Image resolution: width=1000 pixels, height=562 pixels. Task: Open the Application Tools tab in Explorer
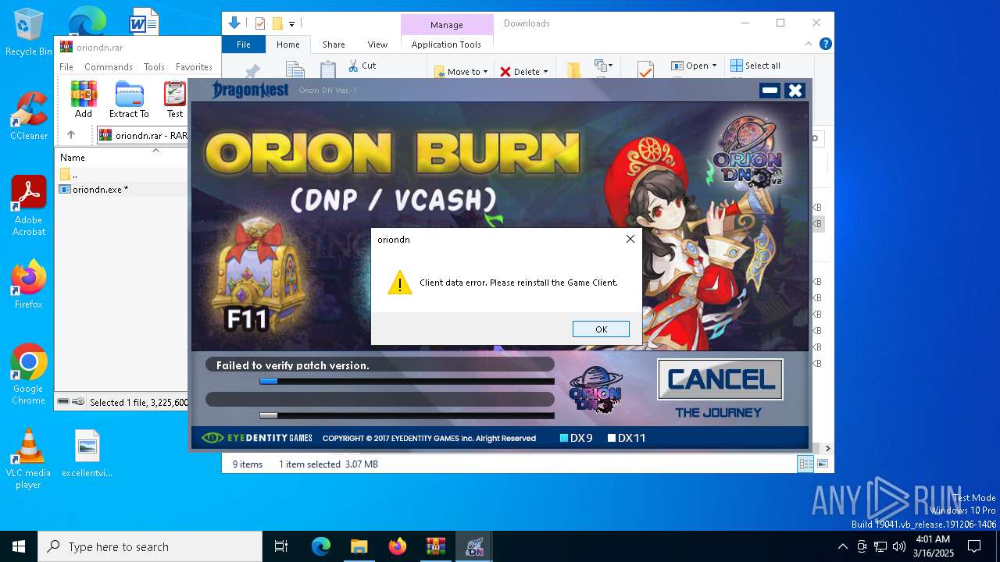click(446, 44)
